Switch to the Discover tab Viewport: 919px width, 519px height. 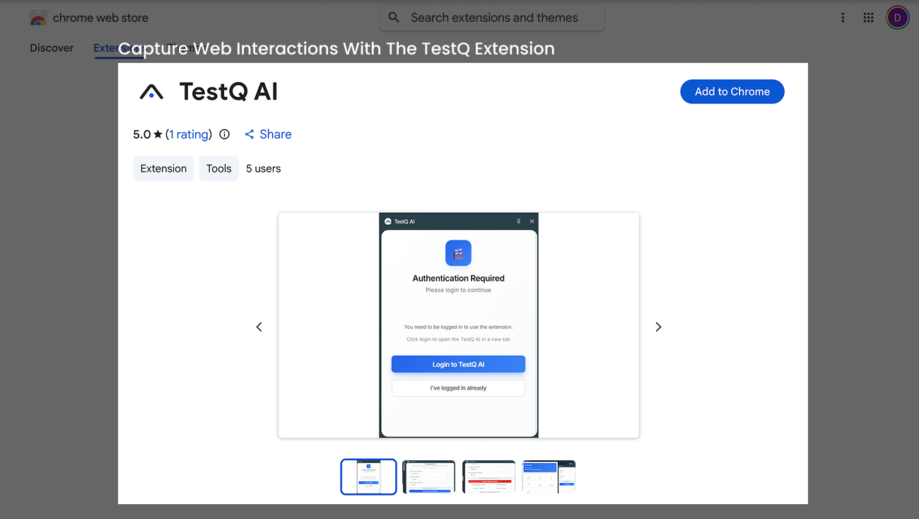52,48
